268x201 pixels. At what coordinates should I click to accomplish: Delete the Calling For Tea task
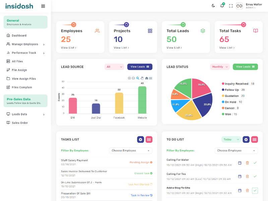tap(247, 176)
